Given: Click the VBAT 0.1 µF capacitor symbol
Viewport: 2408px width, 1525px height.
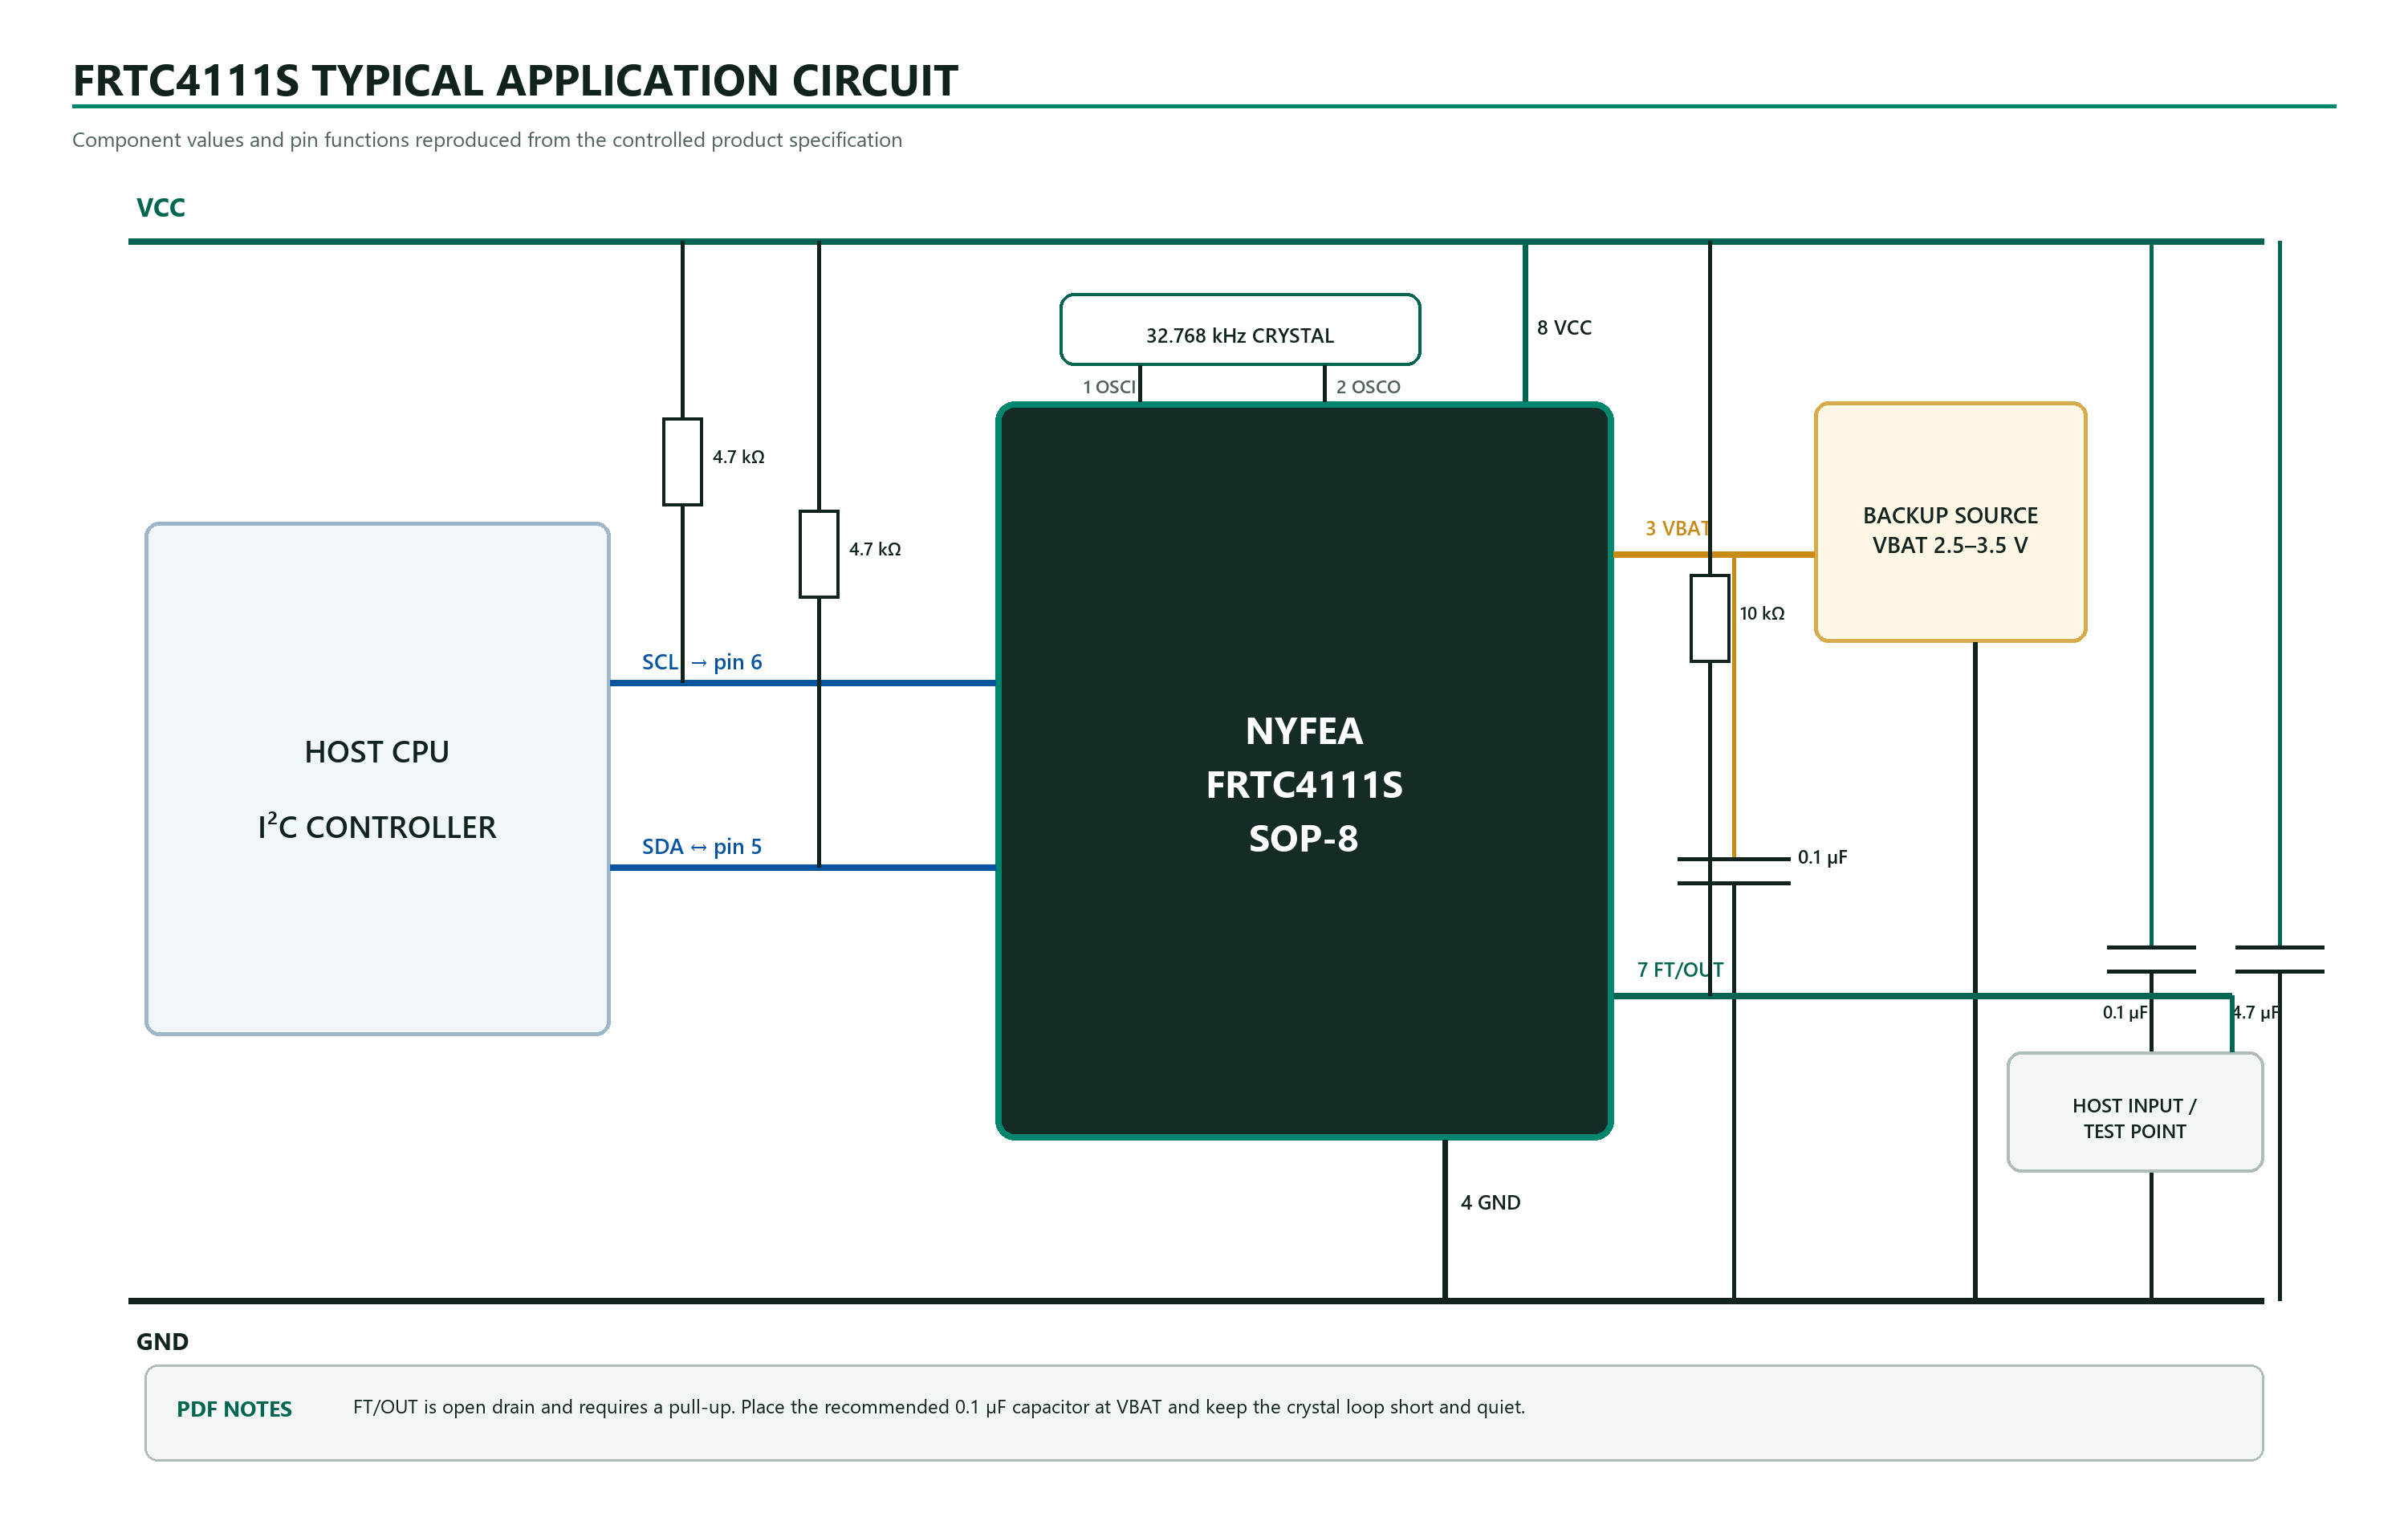Looking at the screenshot, I should [x=1734, y=871].
